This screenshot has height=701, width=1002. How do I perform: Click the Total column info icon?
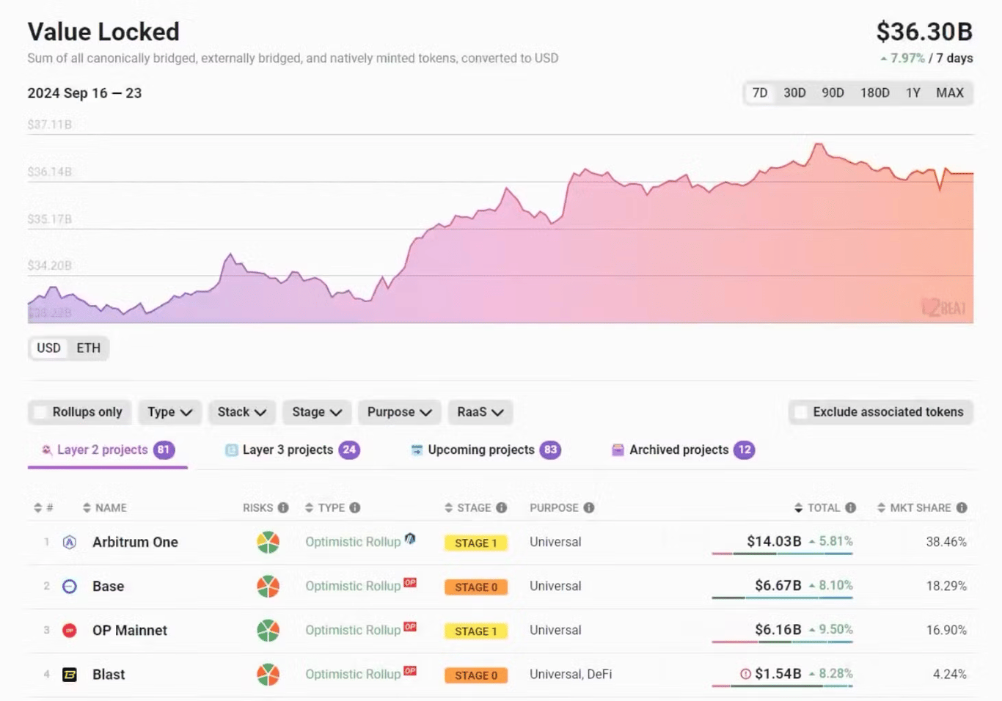tap(851, 507)
